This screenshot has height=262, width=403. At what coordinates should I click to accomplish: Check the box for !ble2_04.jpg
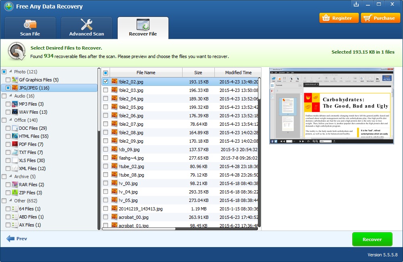(106, 98)
